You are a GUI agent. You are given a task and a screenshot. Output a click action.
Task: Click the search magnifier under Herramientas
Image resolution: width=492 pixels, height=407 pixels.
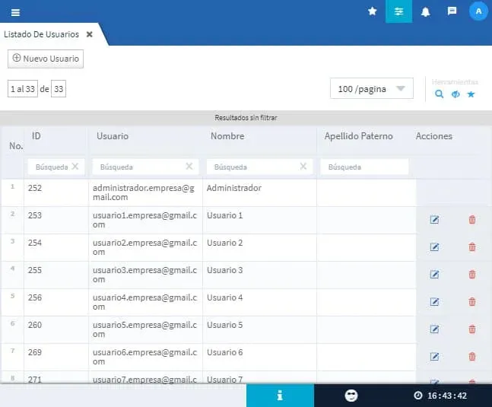click(440, 94)
